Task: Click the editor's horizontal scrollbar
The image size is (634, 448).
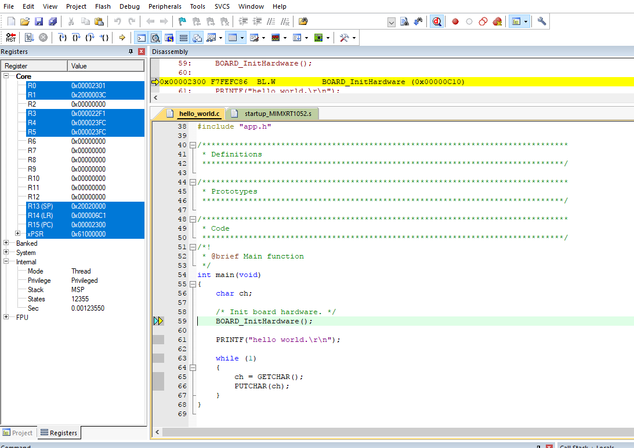Action: [394, 432]
